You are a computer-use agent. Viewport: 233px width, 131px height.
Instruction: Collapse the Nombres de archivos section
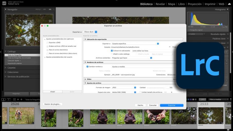[x=85, y=62]
